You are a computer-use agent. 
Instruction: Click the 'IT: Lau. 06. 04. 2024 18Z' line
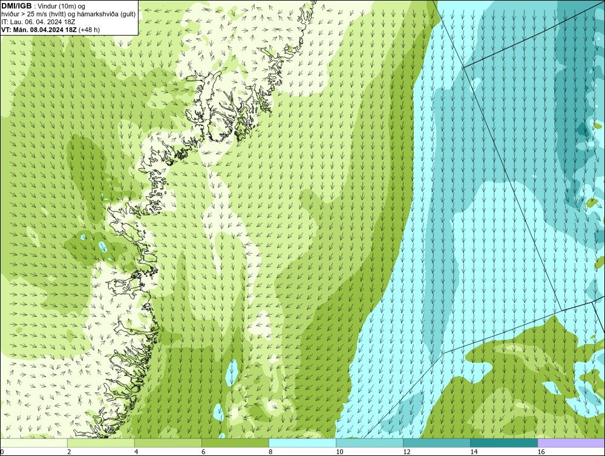(38, 22)
